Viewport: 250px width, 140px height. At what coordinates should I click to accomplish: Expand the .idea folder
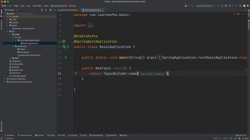coord(7,19)
